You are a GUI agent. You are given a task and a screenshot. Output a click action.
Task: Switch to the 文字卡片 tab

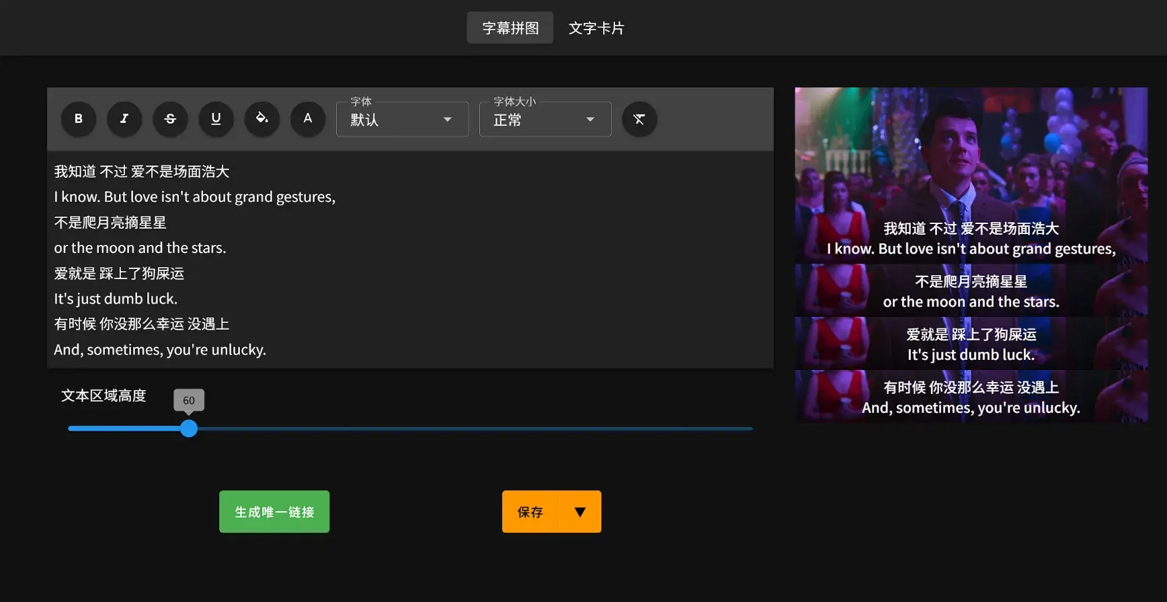tap(596, 28)
